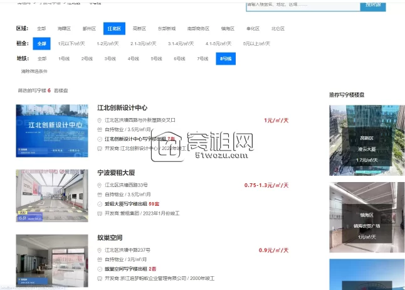Click 清除筛选条件 to clear filters

tap(34, 71)
